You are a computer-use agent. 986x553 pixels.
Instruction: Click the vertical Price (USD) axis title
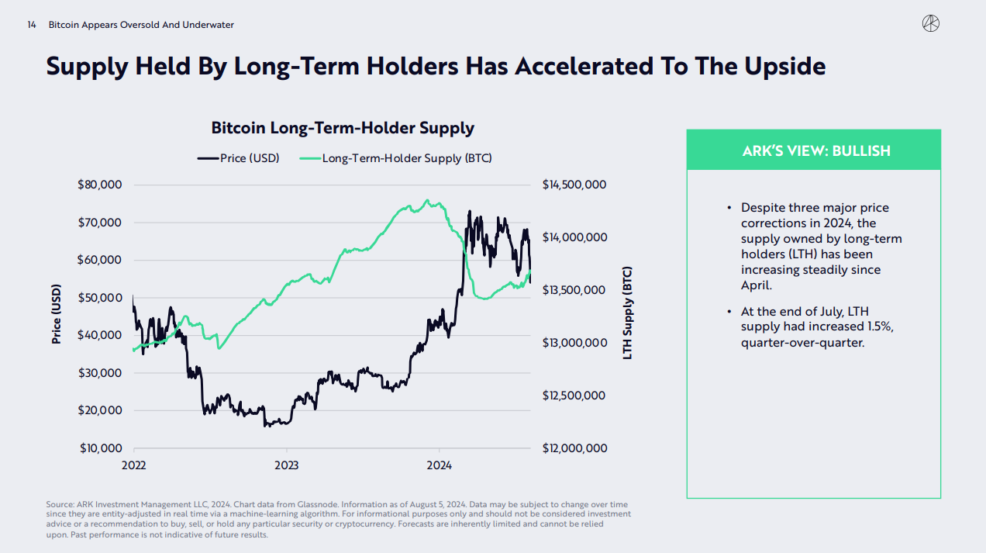click(x=56, y=313)
